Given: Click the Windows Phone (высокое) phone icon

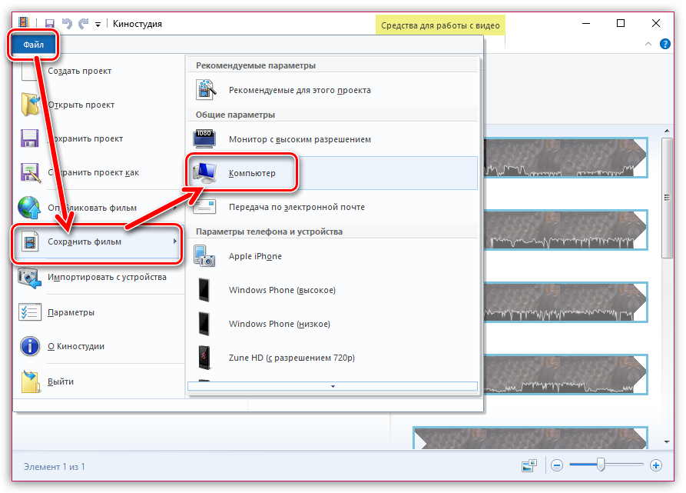Looking at the screenshot, I should click(x=204, y=290).
